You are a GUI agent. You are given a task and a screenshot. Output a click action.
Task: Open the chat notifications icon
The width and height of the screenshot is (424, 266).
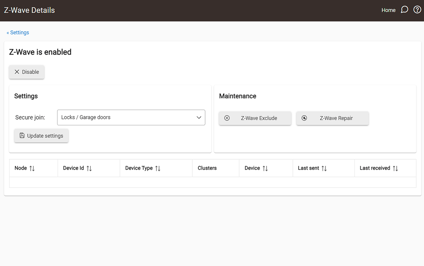click(404, 9)
